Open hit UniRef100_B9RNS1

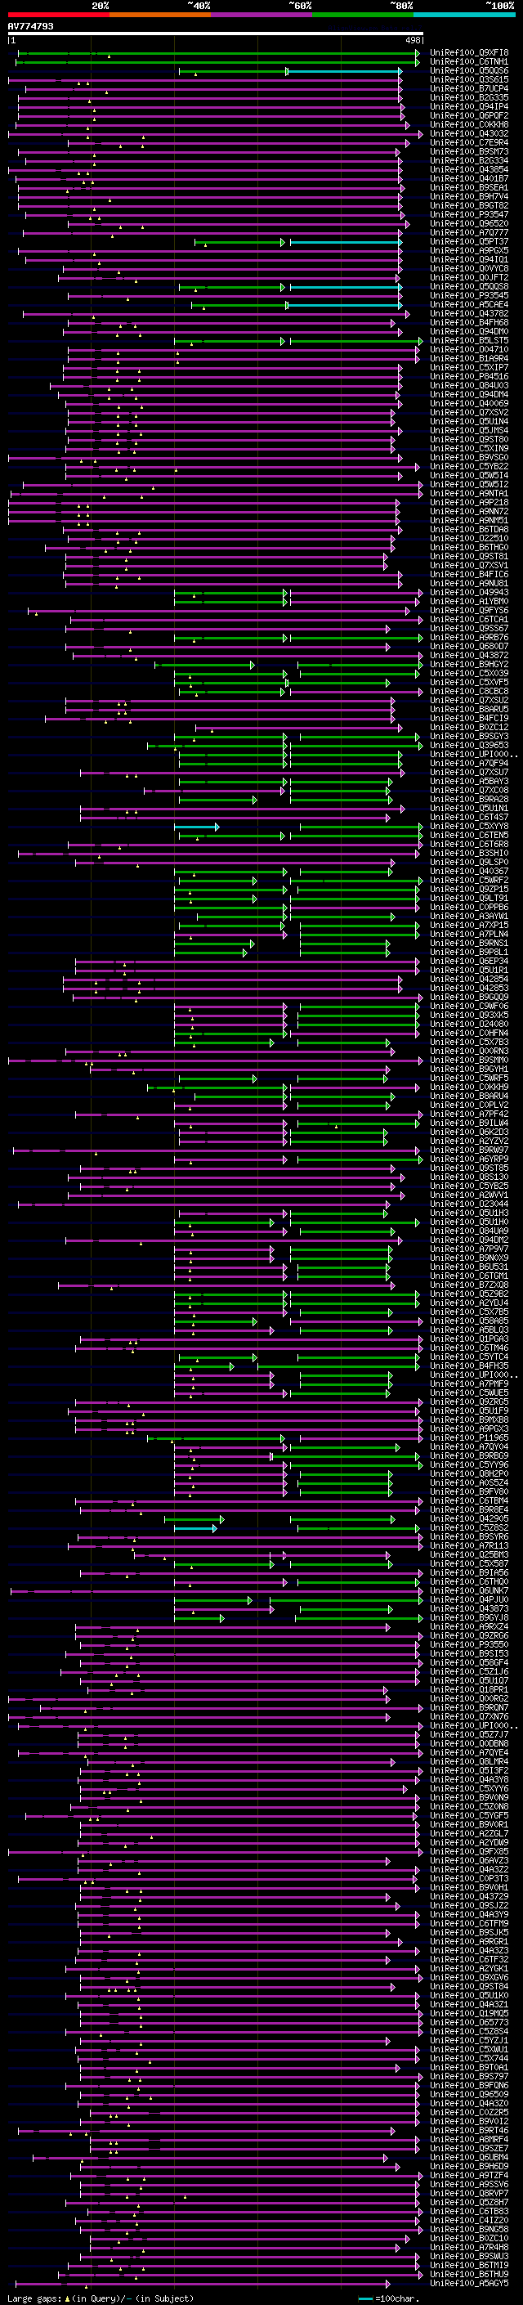coord(469,943)
